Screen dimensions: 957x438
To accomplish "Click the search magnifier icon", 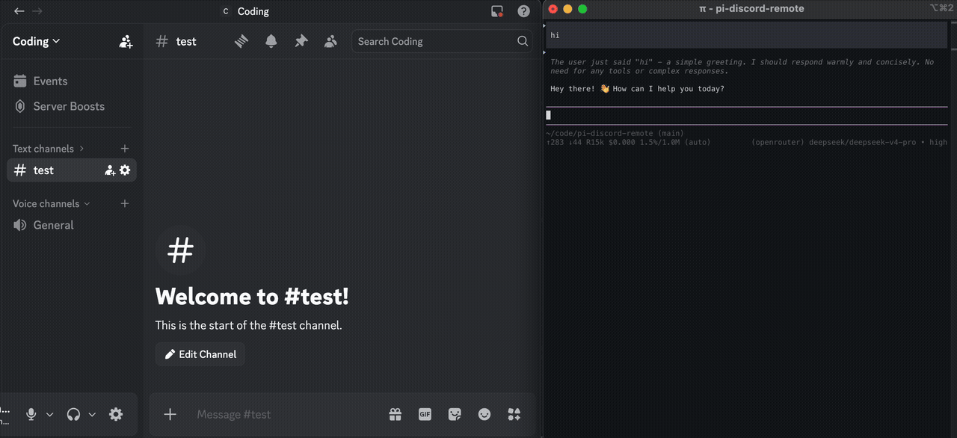I will 523,41.
